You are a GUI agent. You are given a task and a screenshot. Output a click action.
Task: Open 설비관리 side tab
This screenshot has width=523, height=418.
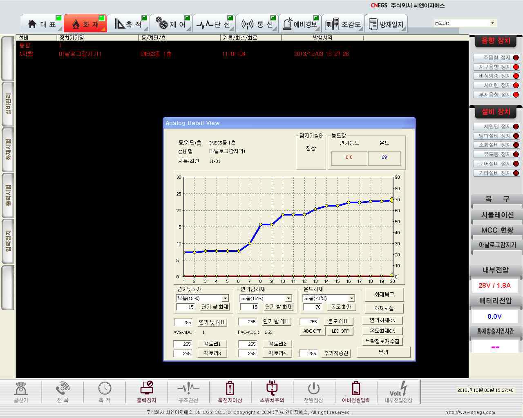8,104
